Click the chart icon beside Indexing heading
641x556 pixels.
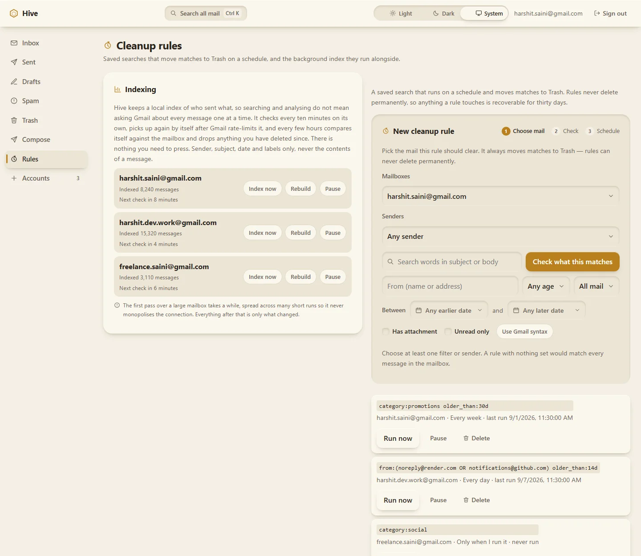tap(118, 89)
